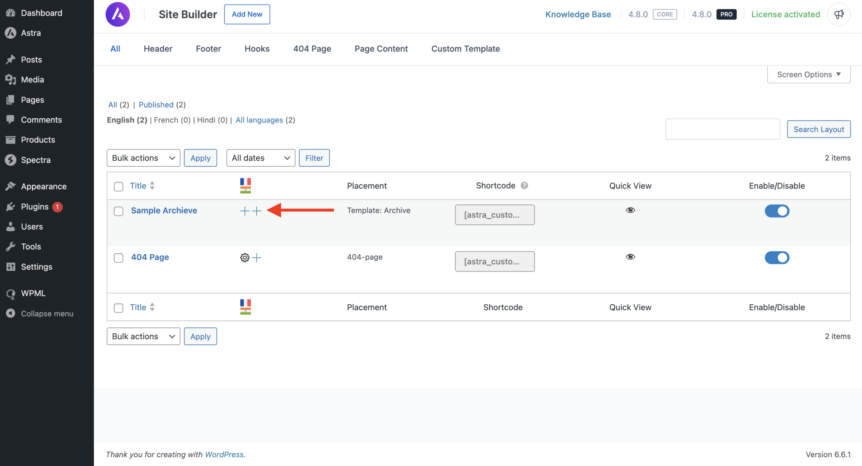Click the gear icon in 404 Page row
Screen dimensions: 862x466
[x=245, y=258]
